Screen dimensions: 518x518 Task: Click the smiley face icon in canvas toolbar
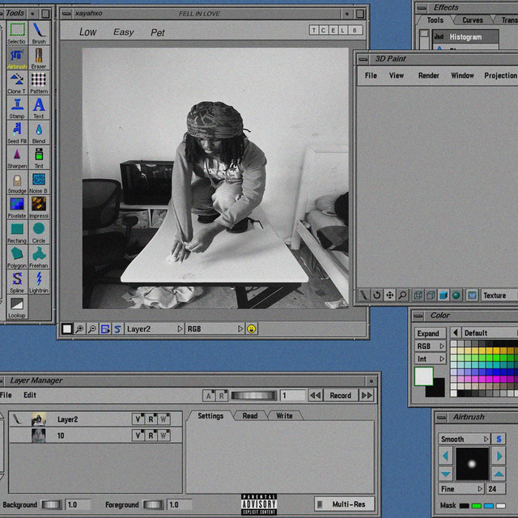252,329
